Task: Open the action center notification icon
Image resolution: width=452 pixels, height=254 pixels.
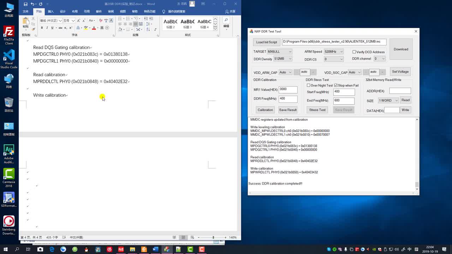Action: click(x=444, y=249)
